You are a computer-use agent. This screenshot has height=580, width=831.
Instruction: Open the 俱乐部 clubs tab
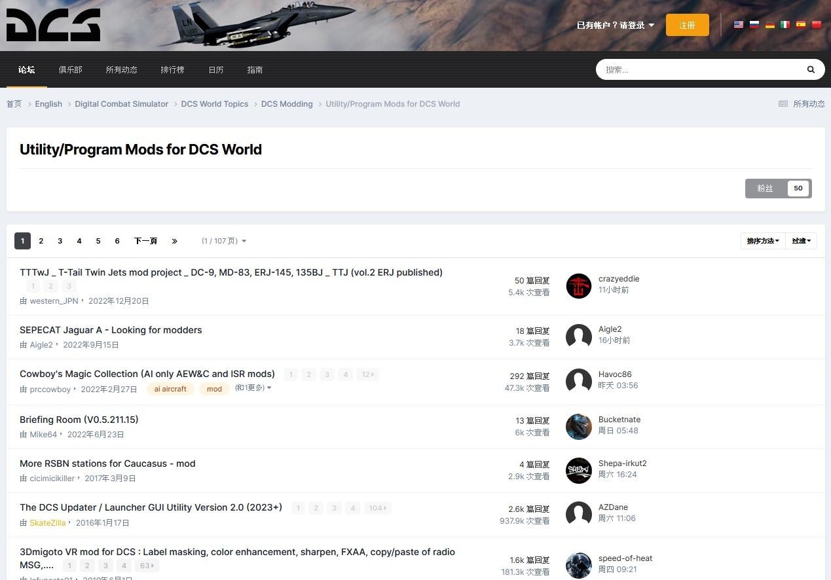[x=70, y=69]
